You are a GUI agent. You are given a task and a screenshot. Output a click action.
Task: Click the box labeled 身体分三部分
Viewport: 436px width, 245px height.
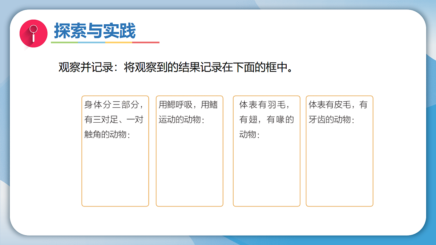click(x=115, y=151)
